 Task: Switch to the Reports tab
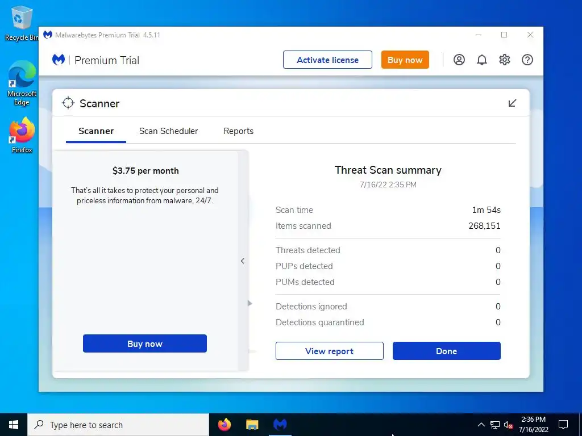click(x=238, y=131)
